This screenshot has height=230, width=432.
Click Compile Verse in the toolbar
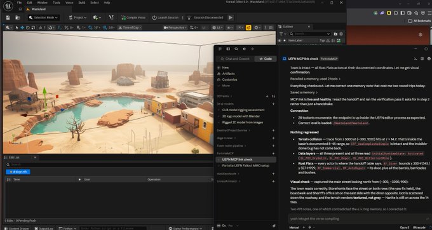(133, 18)
